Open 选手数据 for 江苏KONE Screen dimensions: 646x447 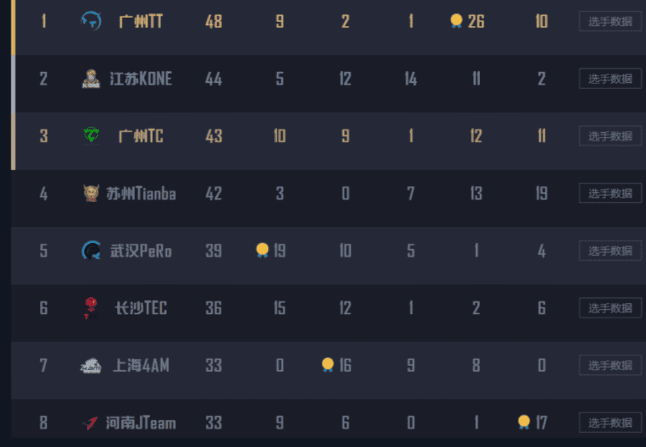[x=610, y=78]
